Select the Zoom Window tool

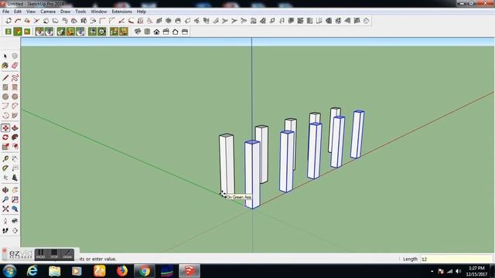[15, 199]
